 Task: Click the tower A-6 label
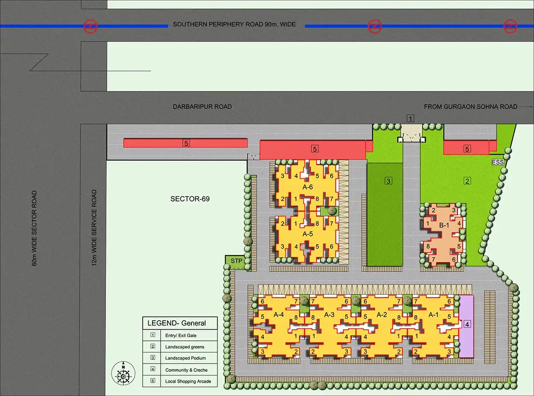click(x=308, y=187)
